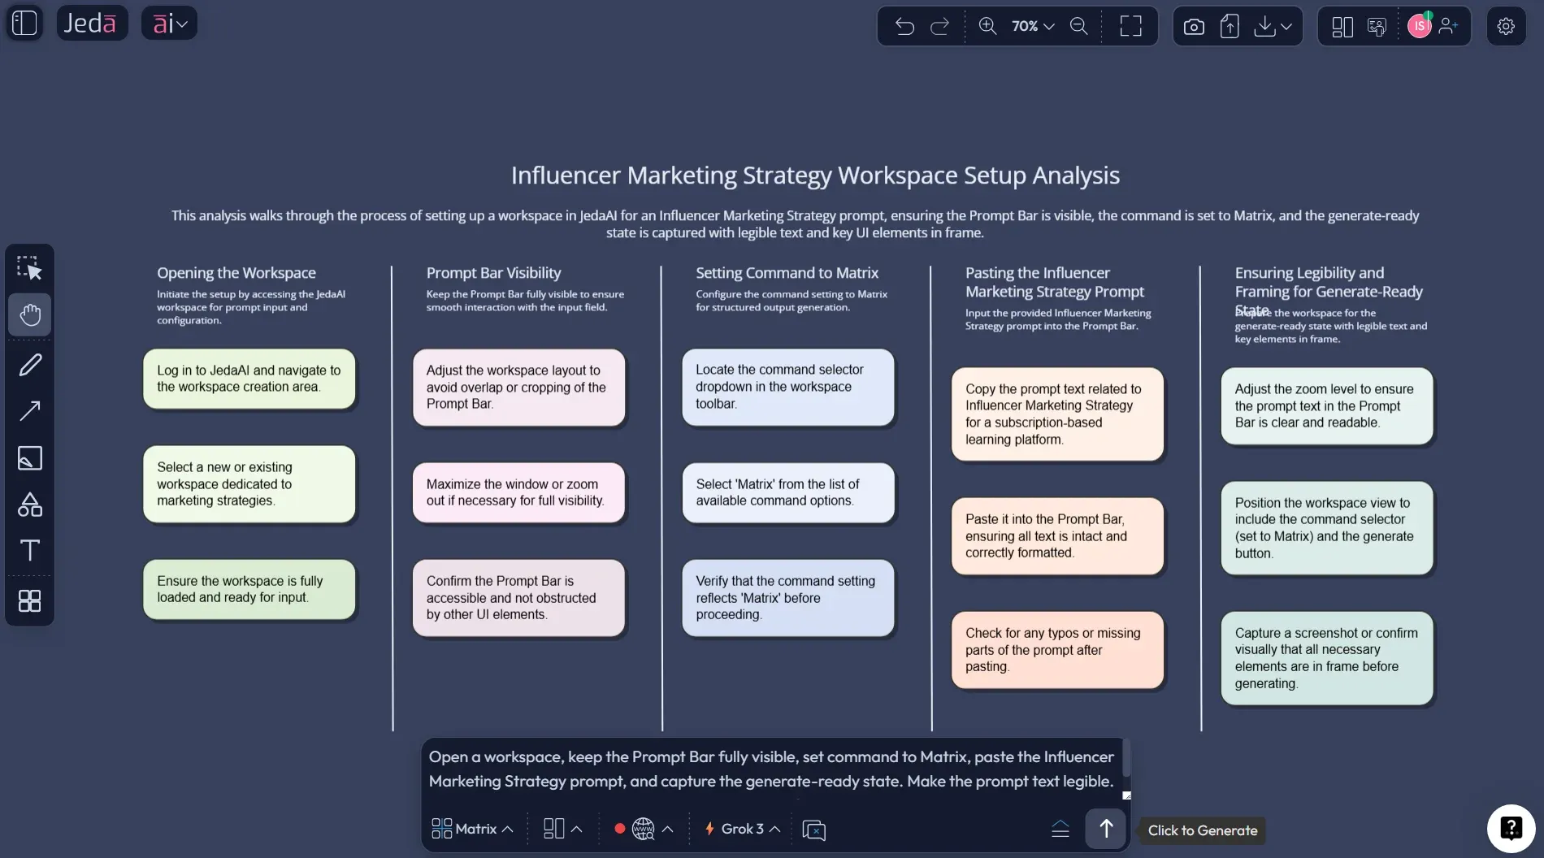
Task: Select the pen drawing tool
Action: (x=29, y=364)
